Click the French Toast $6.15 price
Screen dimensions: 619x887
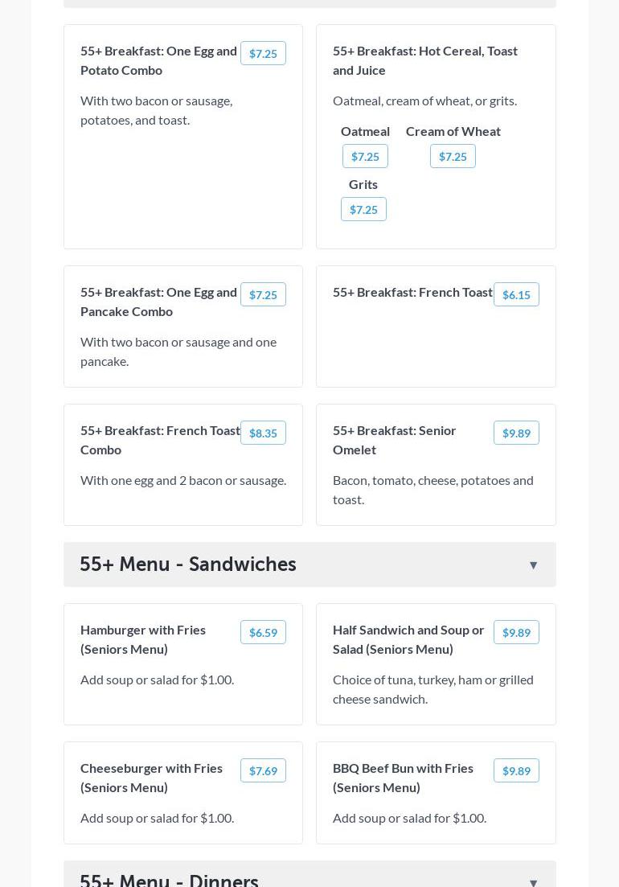[x=516, y=295]
